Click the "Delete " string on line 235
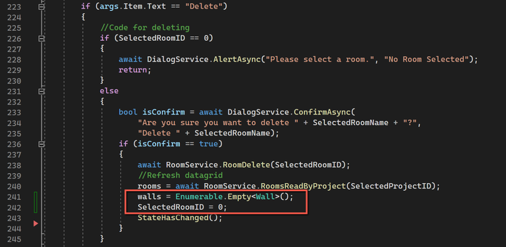Image resolution: width=506 pixels, height=247 pixels. (x=159, y=133)
